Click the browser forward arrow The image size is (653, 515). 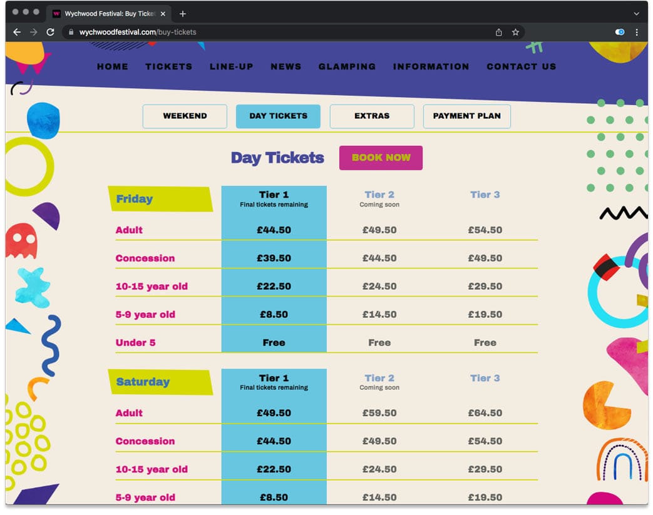(x=34, y=32)
